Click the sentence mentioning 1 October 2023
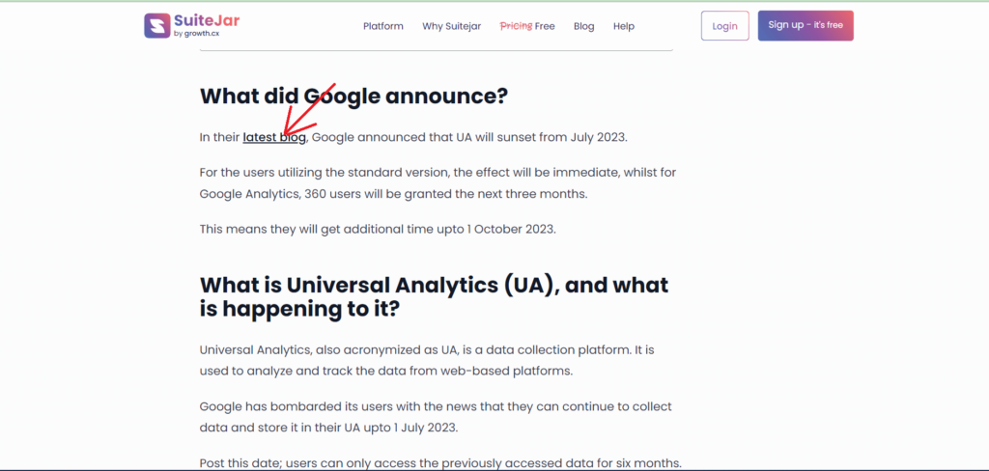Image resolution: width=989 pixels, height=471 pixels. tap(378, 229)
